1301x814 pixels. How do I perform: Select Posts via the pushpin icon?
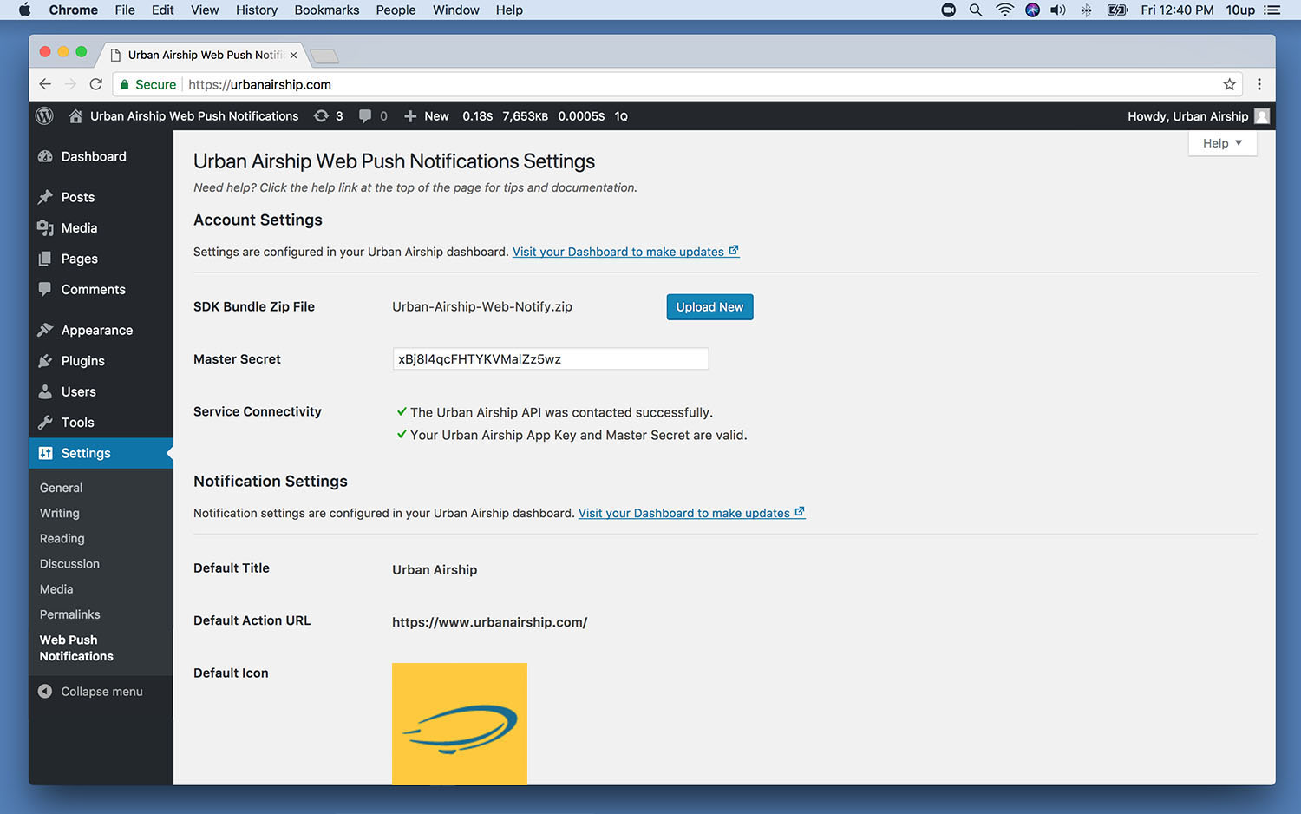(45, 196)
